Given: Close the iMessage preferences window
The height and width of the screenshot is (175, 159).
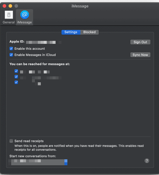Looking at the screenshot, I should coord(4,6).
